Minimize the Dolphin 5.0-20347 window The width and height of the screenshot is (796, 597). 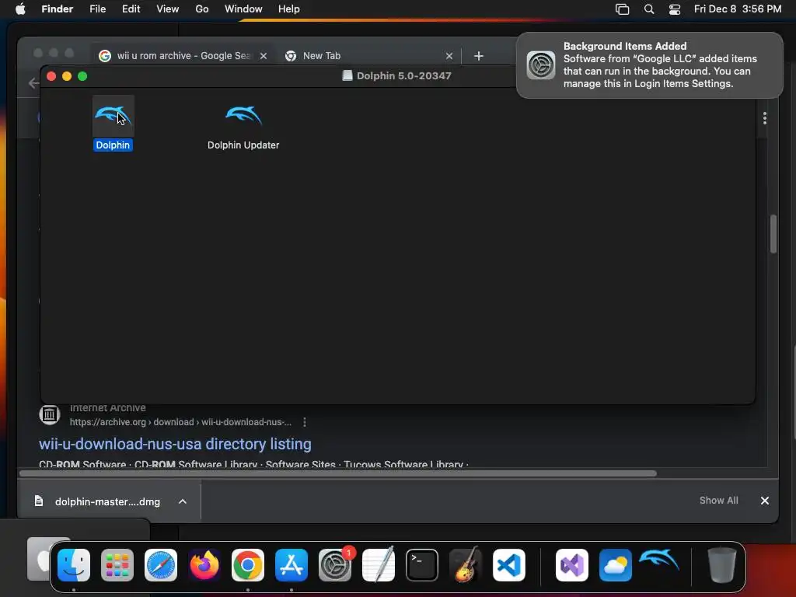click(x=67, y=76)
